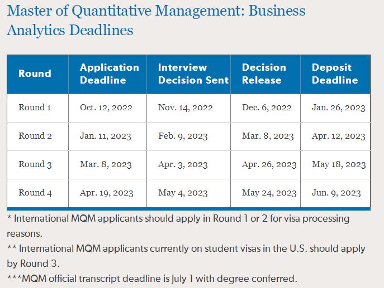Click the international applicants visa processing footnote
The image size is (384, 288).
coord(178,225)
